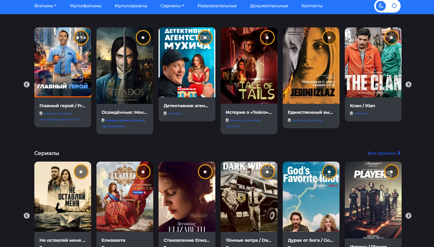Show previous items in the Сериалы carousel
434x247 pixels.
(x=27, y=216)
